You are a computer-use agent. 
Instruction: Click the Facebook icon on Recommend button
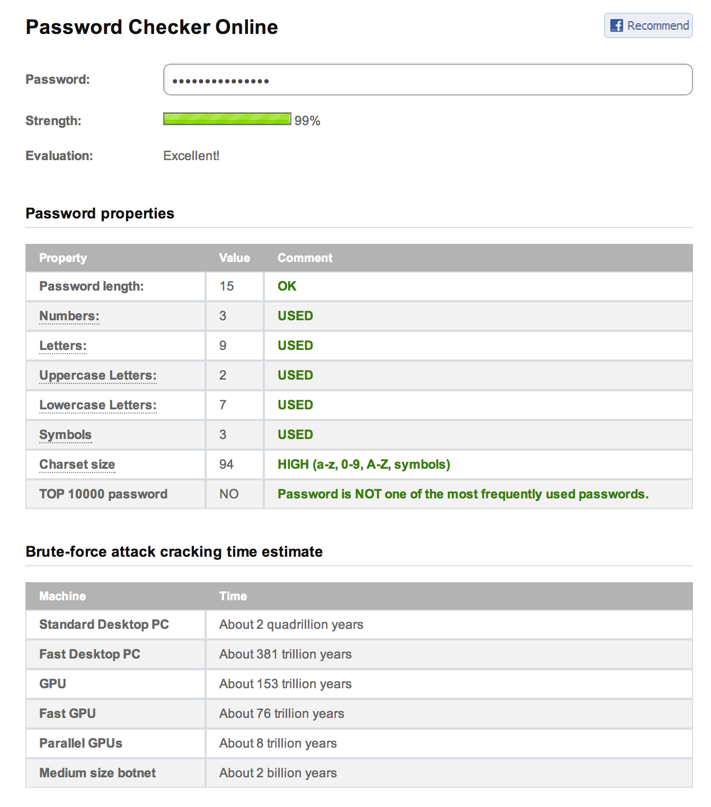[x=617, y=25]
